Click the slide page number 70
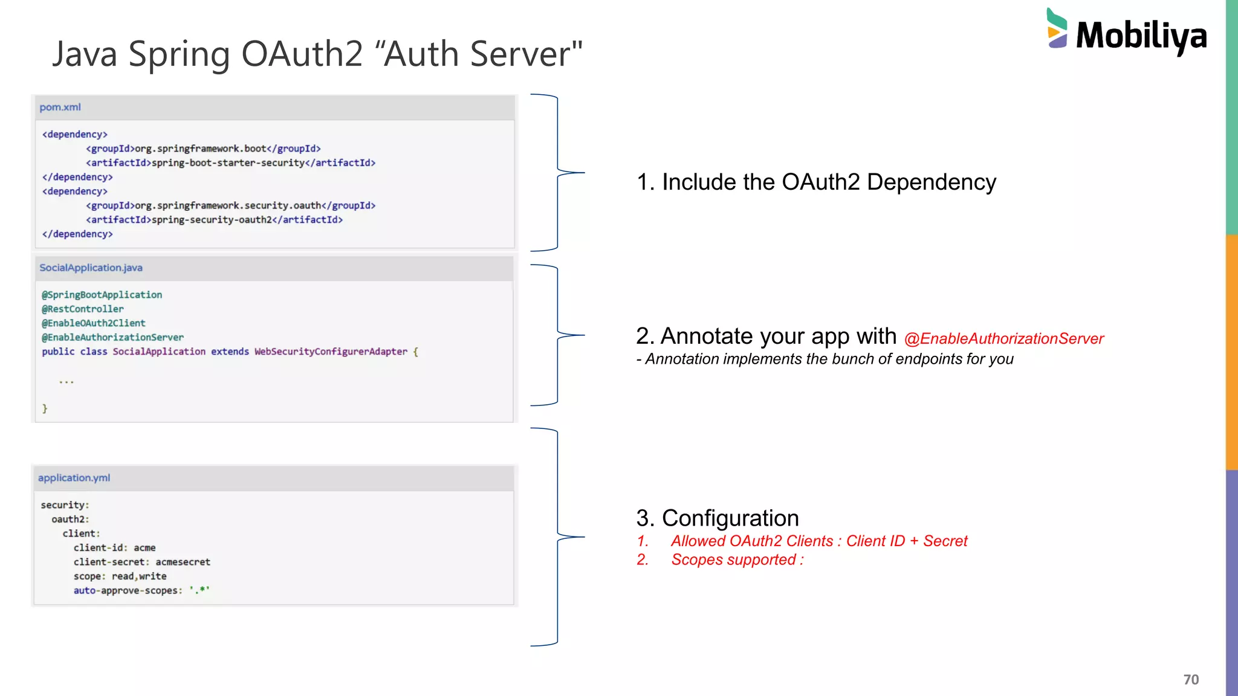Screen dimensions: 1238x696 pyautogui.click(x=1190, y=680)
